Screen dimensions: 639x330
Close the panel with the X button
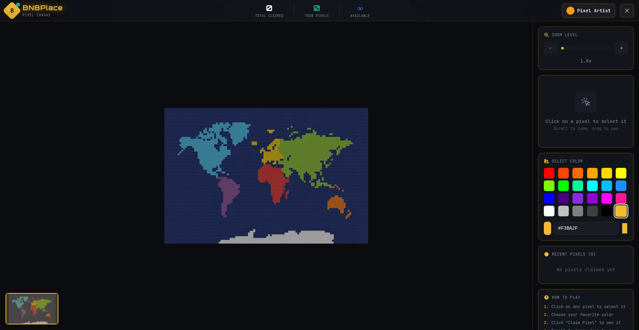coord(627,11)
